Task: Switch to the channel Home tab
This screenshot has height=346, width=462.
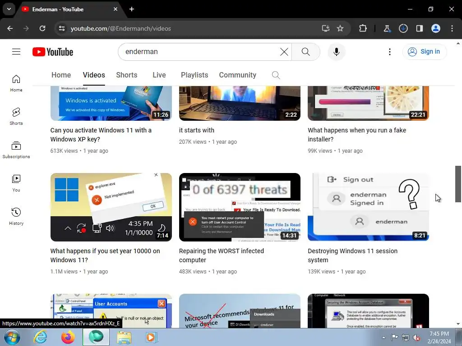Action: pyautogui.click(x=61, y=75)
